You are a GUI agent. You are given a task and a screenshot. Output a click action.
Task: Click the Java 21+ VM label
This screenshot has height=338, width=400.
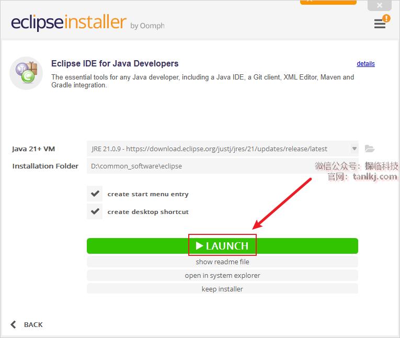click(x=33, y=149)
